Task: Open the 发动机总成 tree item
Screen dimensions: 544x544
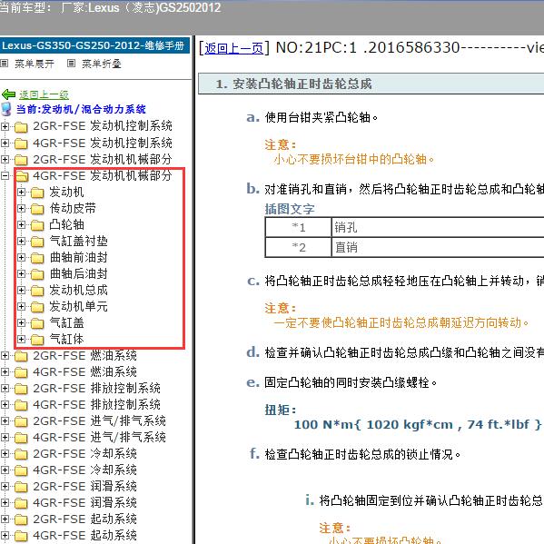Action: (x=78, y=290)
